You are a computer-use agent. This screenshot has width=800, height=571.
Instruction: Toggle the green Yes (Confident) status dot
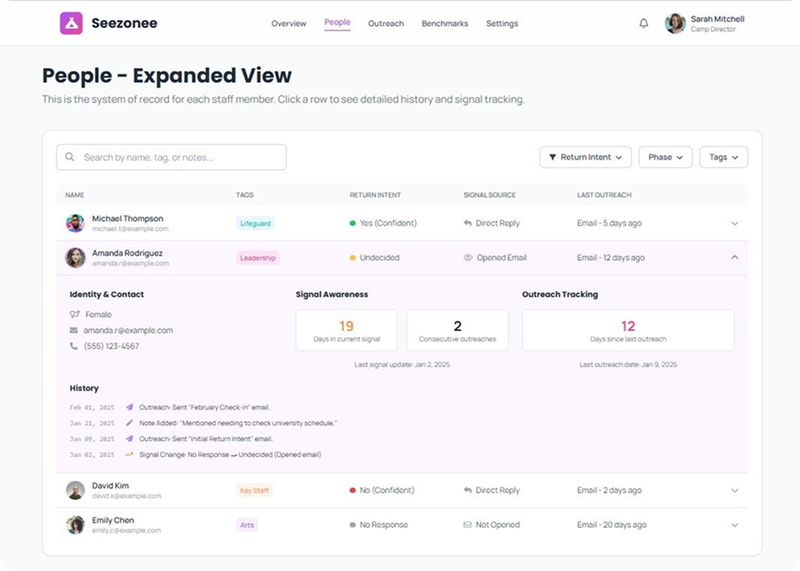[x=352, y=223]
